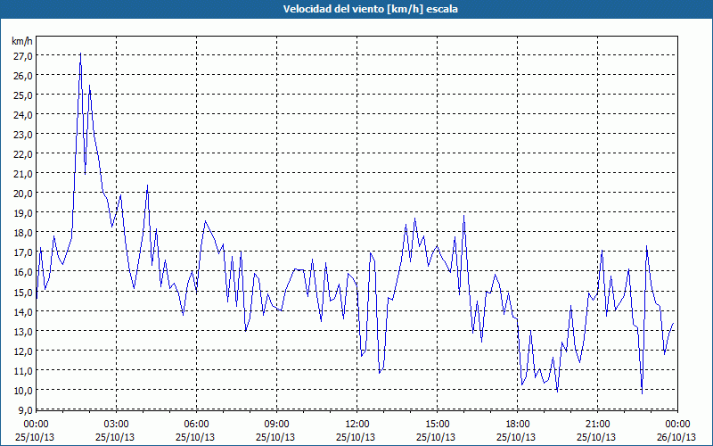Screen dimensions: 713x446
Task: Click the 06:00 time label
Action: (196, 425)
